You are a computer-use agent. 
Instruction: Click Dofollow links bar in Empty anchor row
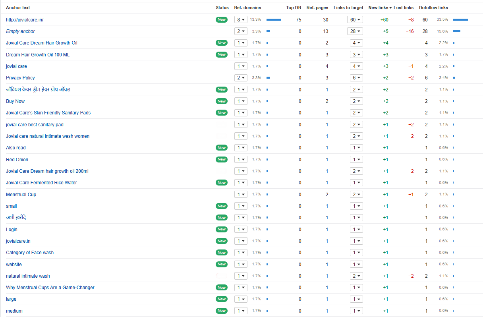pyautogui.click(x=456, y=31)
